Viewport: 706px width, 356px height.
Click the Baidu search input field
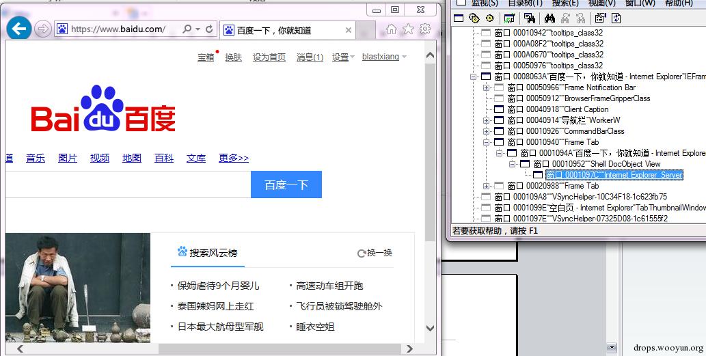(x=126, y=184)
